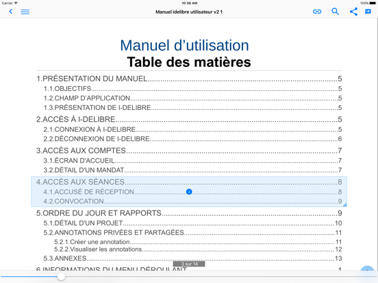The width and height of the screenshot is (378, 283).
Task: Tap the back arrow icon
Action: pyautogui.click(x=10, y=12)
